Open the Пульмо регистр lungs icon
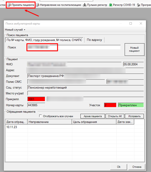 85,5
